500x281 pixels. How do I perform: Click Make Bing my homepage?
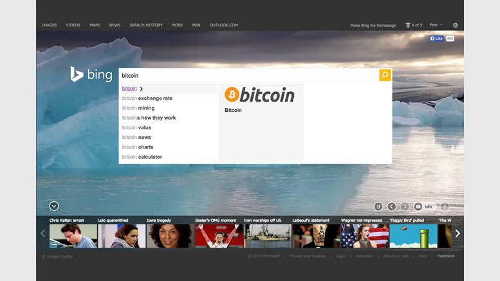click(373, 26)
